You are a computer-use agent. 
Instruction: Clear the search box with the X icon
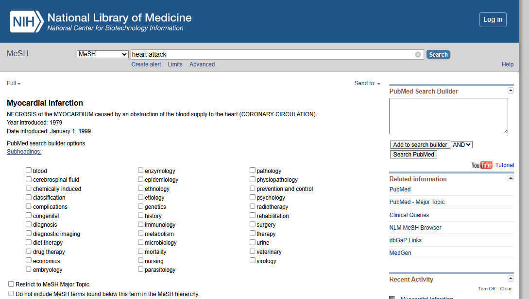(418, 55)
